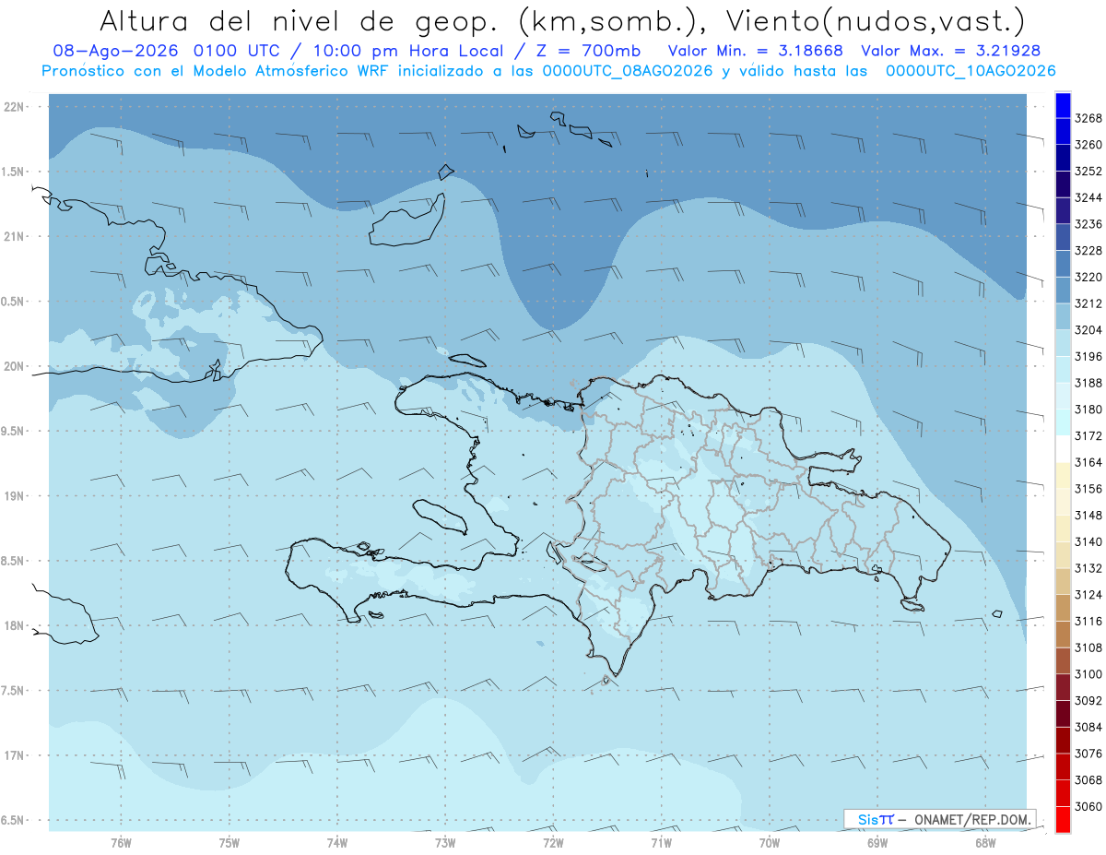Click the "3252" colorbar value
The image size is (1106, 855).
(1088, 172)
